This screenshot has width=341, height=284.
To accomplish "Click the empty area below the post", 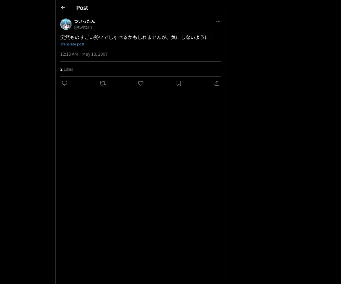I will click(x=141, y=185).
